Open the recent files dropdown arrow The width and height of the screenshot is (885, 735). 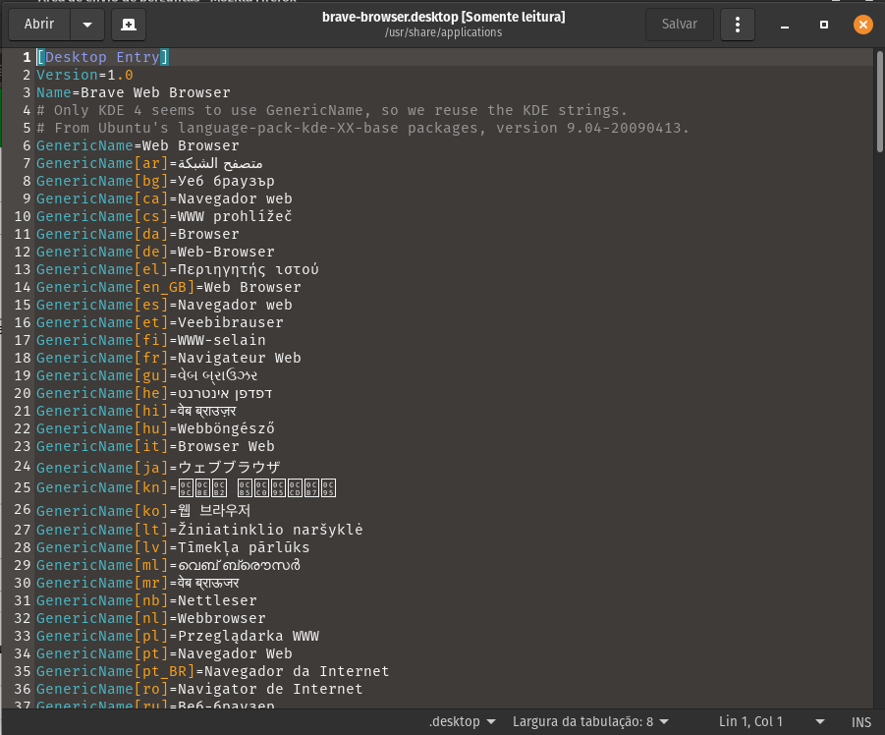[87, 25]
